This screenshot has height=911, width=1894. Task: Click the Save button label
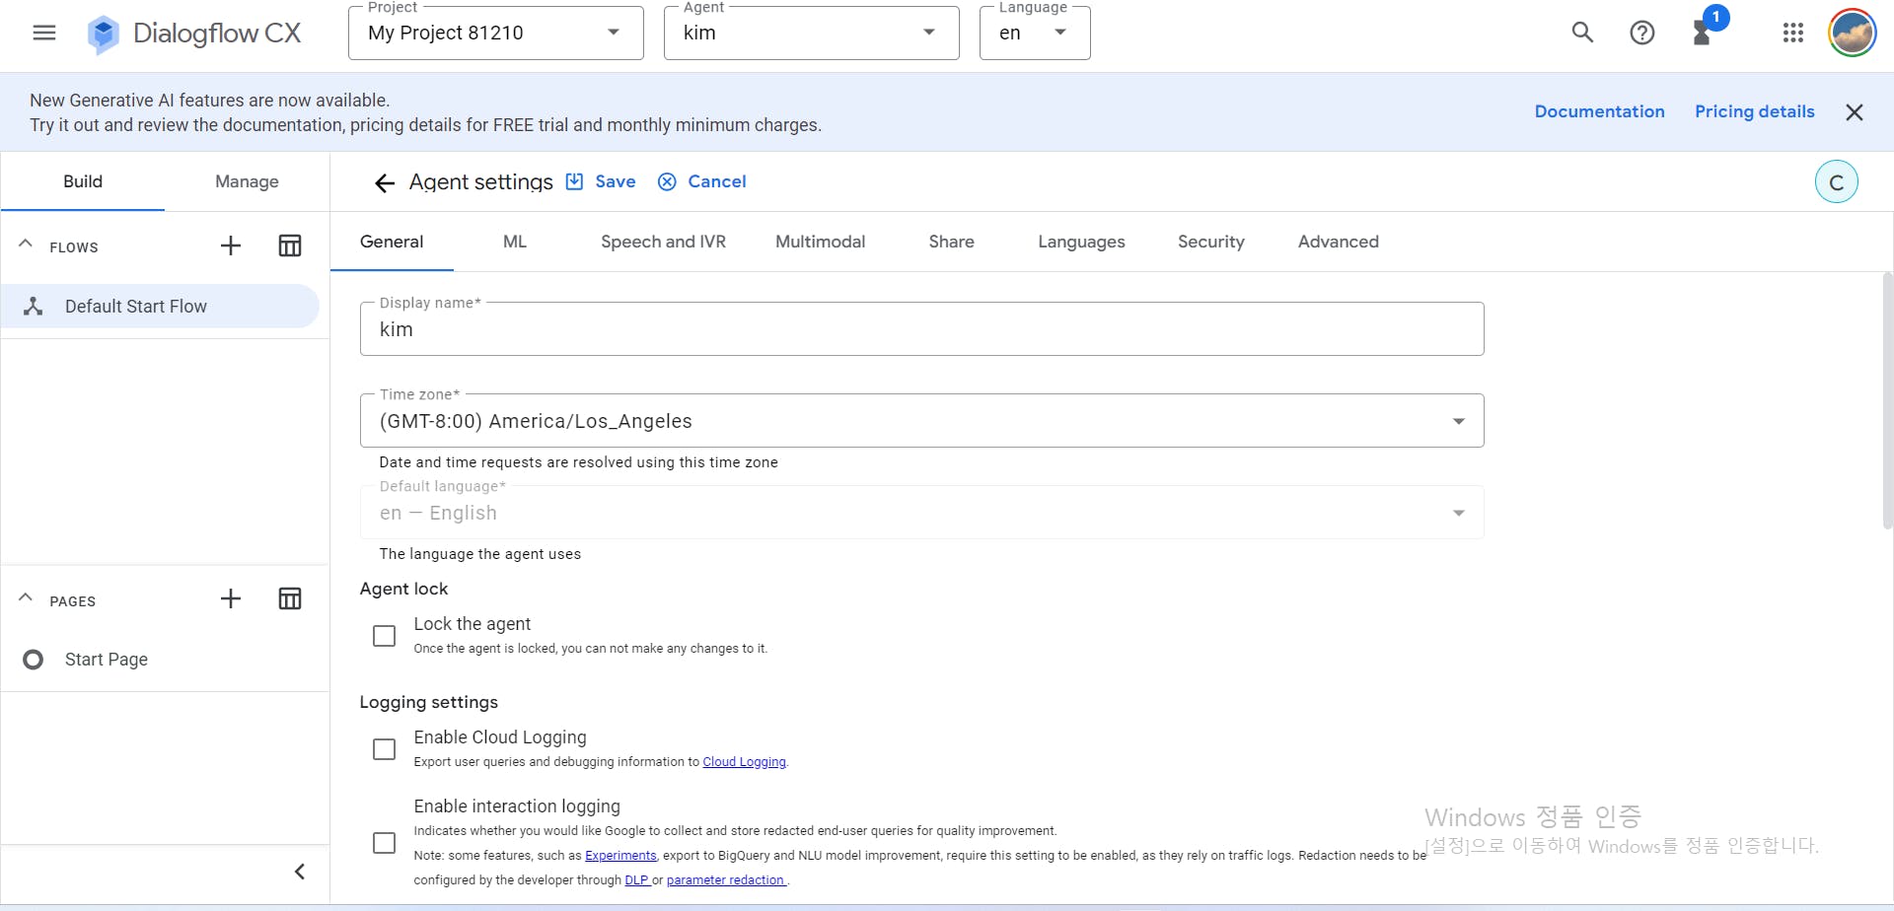click(x=616, y=181)
